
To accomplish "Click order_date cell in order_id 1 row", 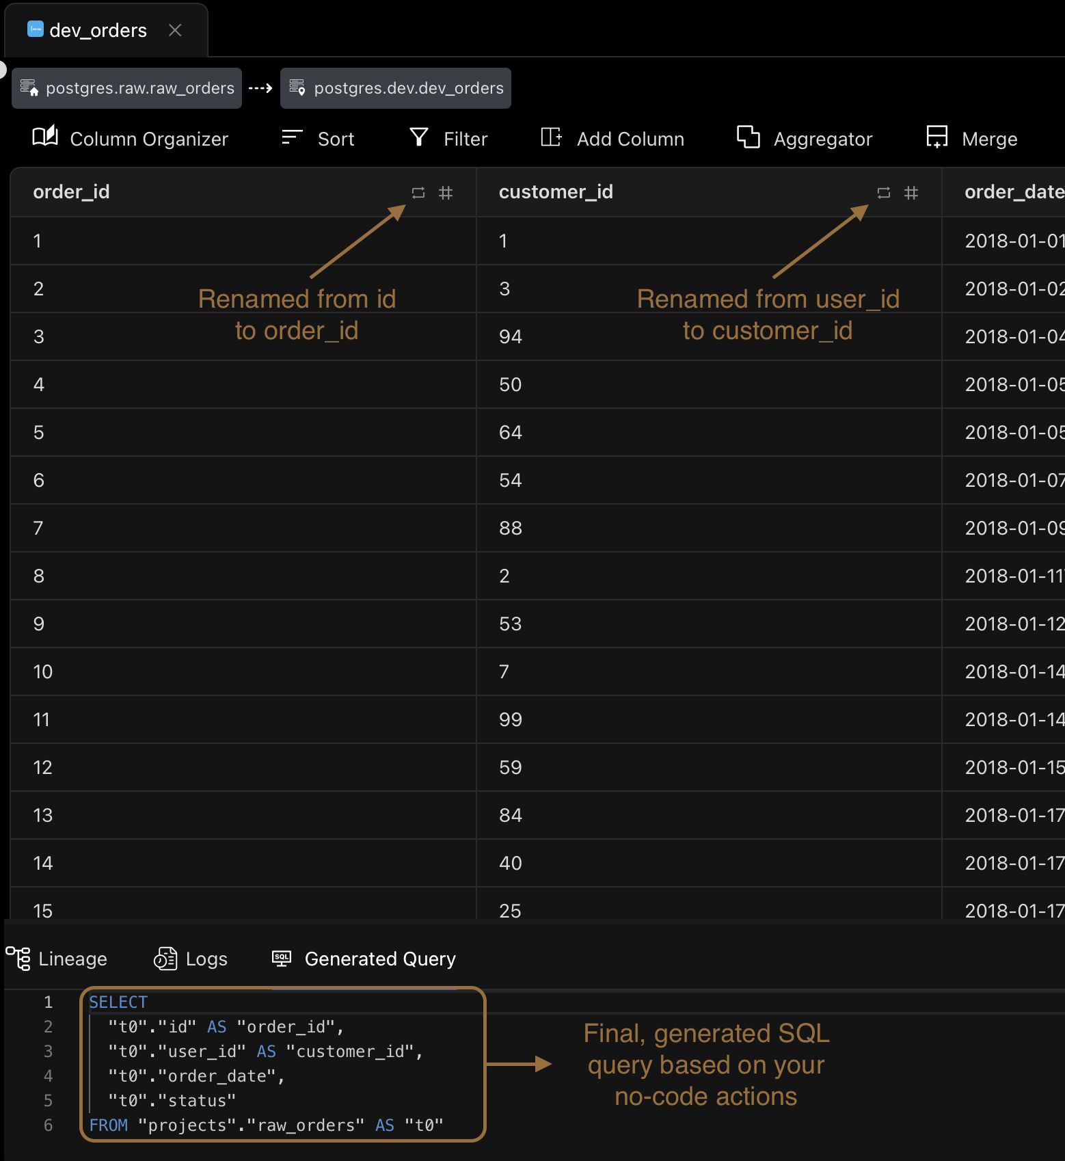I will tap(1003, 241).
